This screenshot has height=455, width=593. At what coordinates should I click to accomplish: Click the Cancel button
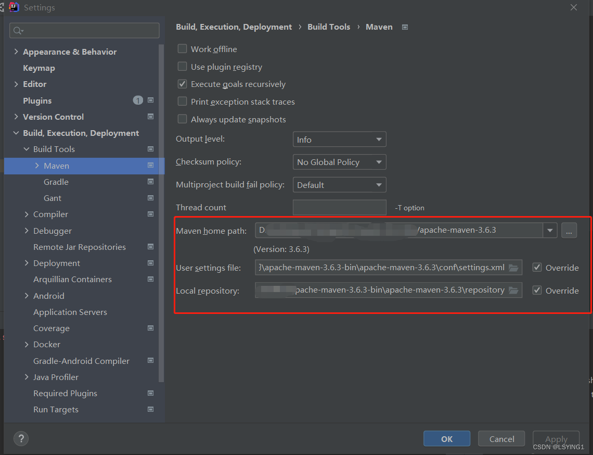pyautogui.click(x=501, y=439)
